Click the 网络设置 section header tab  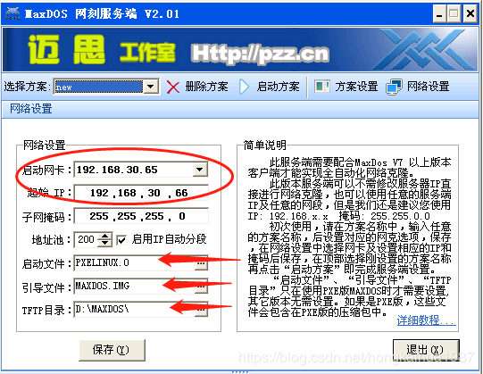pyautogui.click(x=31, y=109)
